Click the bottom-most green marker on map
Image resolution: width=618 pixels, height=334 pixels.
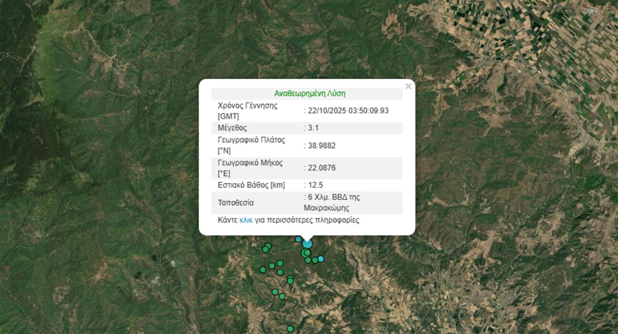(290, 328)
